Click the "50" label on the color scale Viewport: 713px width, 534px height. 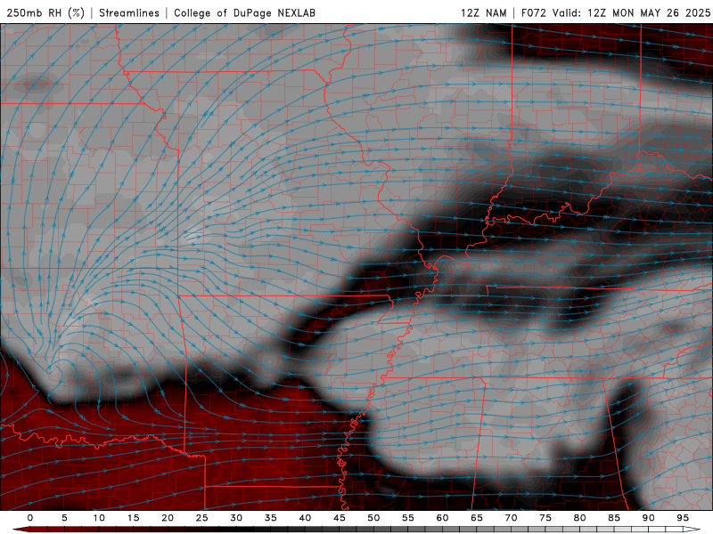click(373, 518)
